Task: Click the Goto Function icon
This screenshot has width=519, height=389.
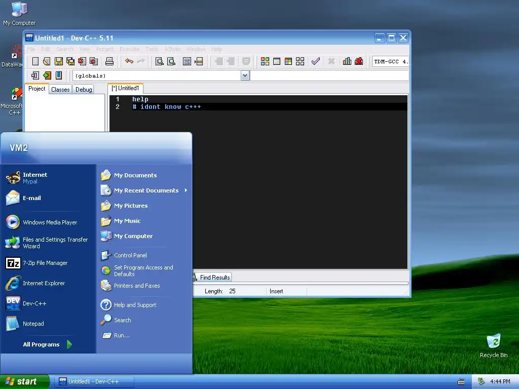Action: tap(187, 61)
